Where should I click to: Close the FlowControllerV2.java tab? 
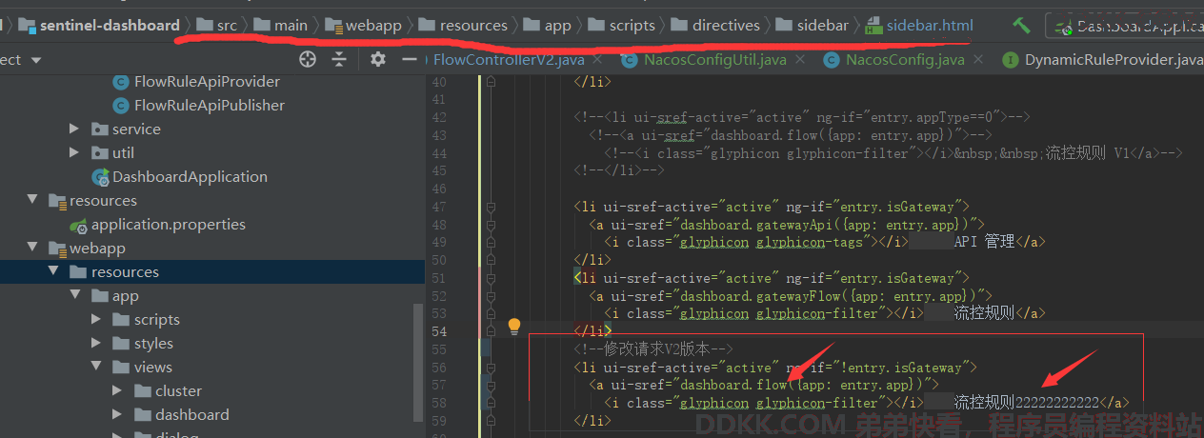(598, 61)
